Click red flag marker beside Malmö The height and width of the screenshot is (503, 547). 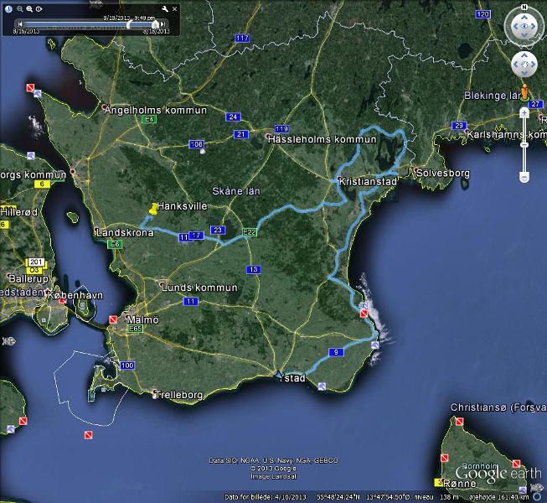click(x=113, y=319)
